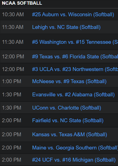
Task: Click 2:00 PM time beside UCF game
Action: click(12, 160)
